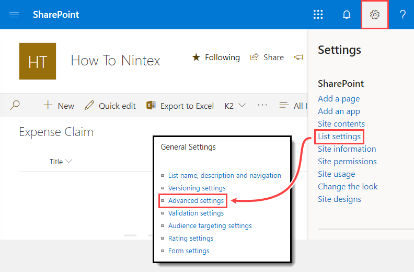The image size is (414, 272).
Task: Click the megaphone feedback icon
Action: (298, 57)
